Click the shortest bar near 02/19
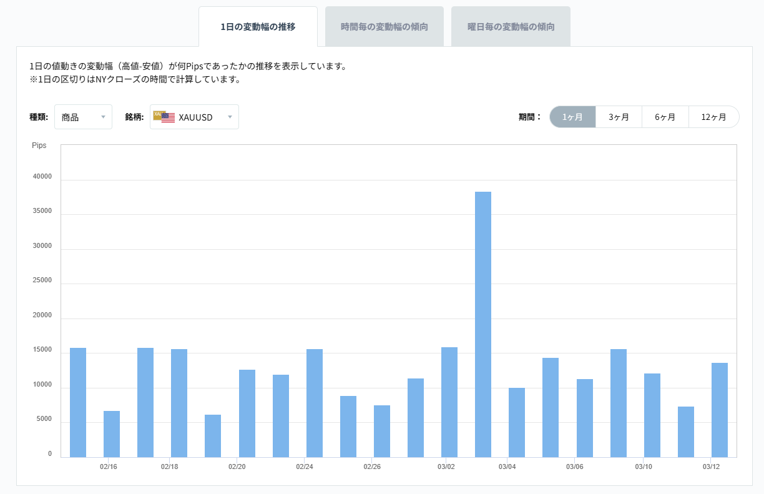Screen dimensions: 764x494 212,434
